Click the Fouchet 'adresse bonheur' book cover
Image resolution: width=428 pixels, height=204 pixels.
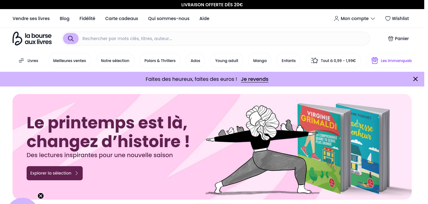tap(367, 148)
